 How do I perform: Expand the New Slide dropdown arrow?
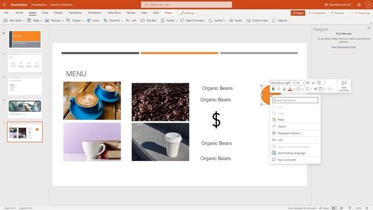[x=23, y=21]
